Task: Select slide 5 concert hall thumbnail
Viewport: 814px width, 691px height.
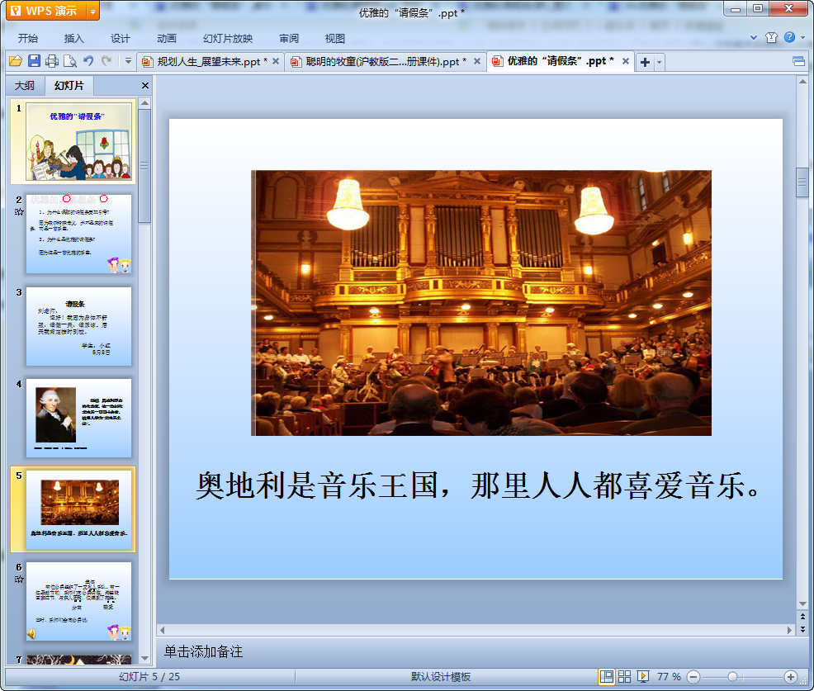Action: 78,509
